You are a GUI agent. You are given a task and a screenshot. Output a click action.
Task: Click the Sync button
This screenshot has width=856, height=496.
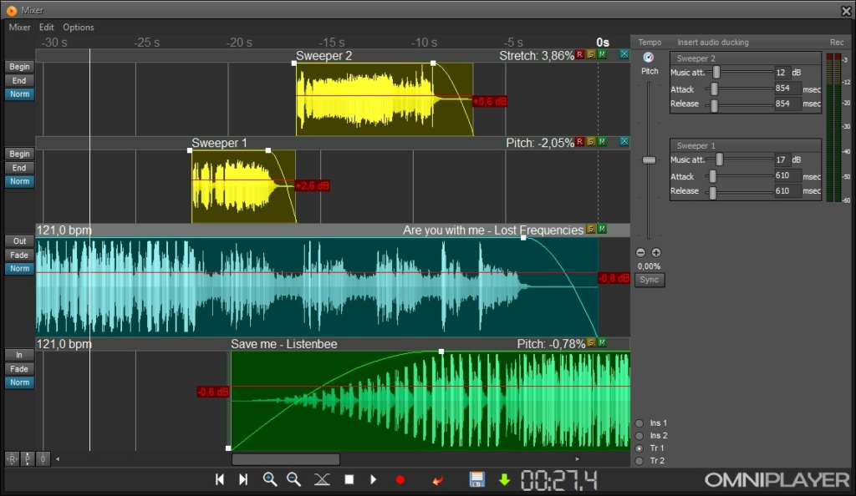coord(649,280)
